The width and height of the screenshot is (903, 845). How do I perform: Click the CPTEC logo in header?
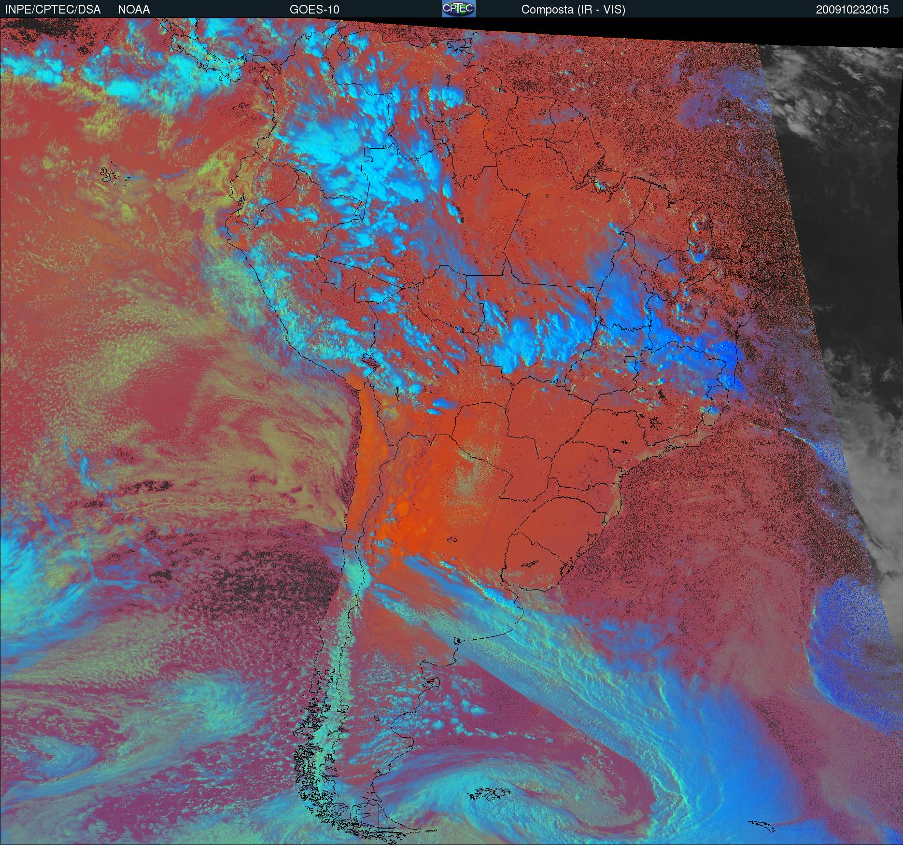[x=459, y=9]
